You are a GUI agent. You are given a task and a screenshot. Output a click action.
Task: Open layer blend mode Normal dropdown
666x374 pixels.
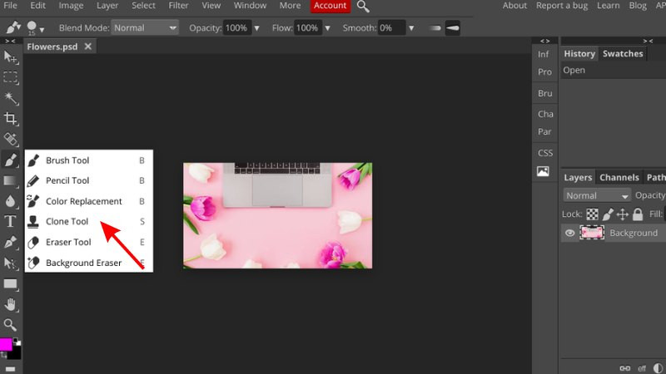tap(597, 195)
